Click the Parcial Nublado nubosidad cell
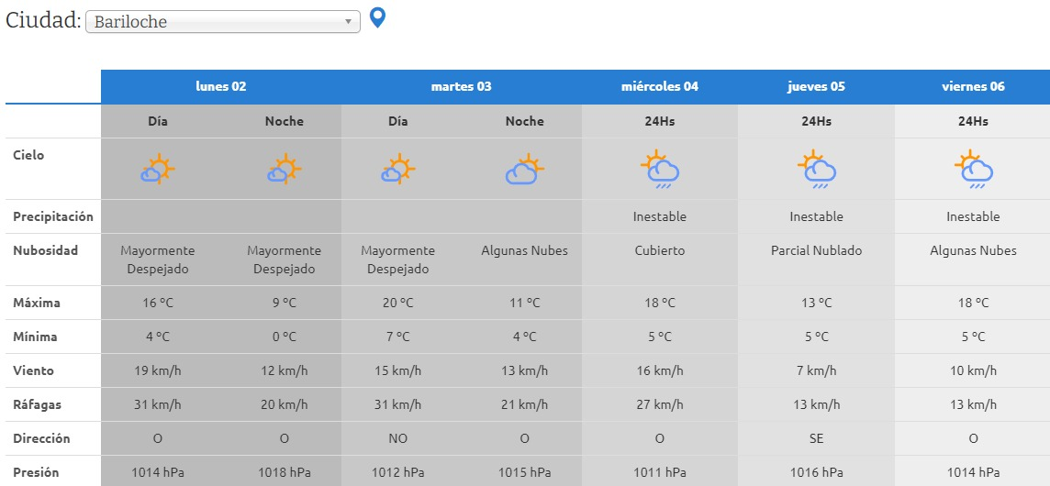This screenshot has height=486, width=1050. coord(816,250)
